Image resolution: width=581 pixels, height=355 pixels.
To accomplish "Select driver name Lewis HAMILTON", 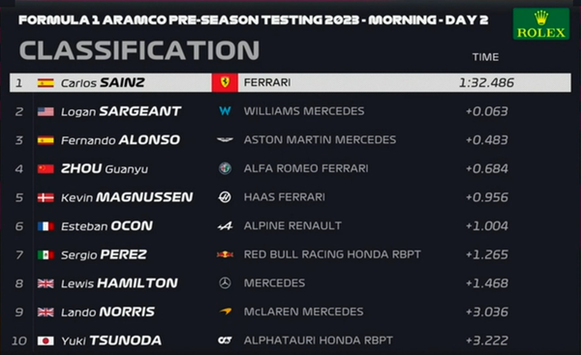I will (119, 283).
